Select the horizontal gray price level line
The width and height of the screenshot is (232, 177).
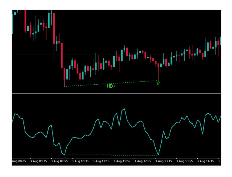pos(116,55)
